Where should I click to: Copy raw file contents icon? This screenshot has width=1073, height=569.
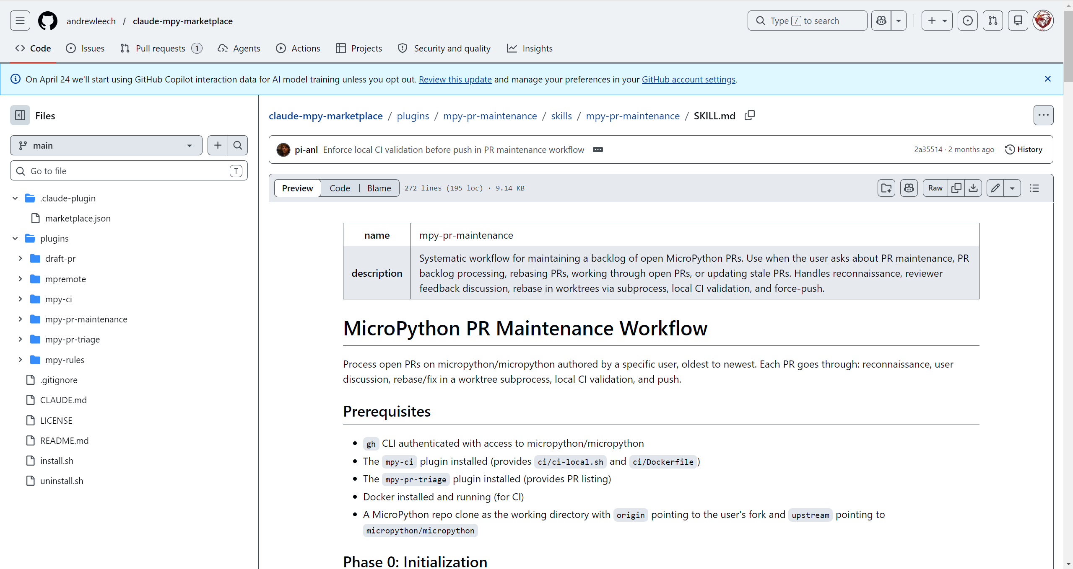point(956,188)
